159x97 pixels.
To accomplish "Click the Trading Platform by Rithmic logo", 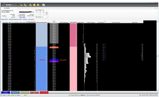I will [77, 95].
